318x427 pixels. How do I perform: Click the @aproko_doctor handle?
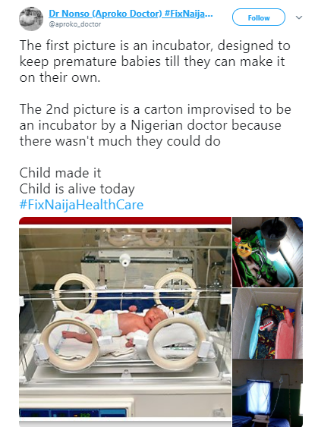pos(75,24)
